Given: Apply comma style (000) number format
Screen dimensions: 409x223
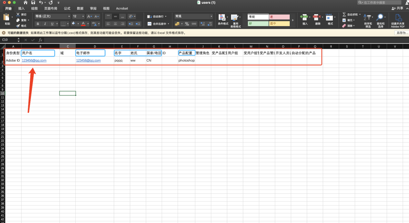Looking at the screenshot, I should click(194, 24).
